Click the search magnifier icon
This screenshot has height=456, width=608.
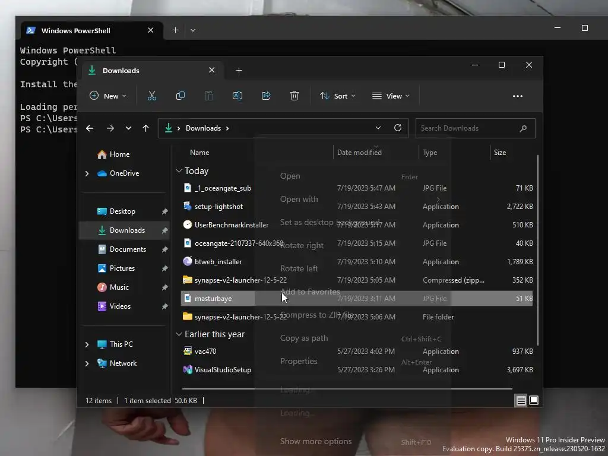[x=523, y=128]
